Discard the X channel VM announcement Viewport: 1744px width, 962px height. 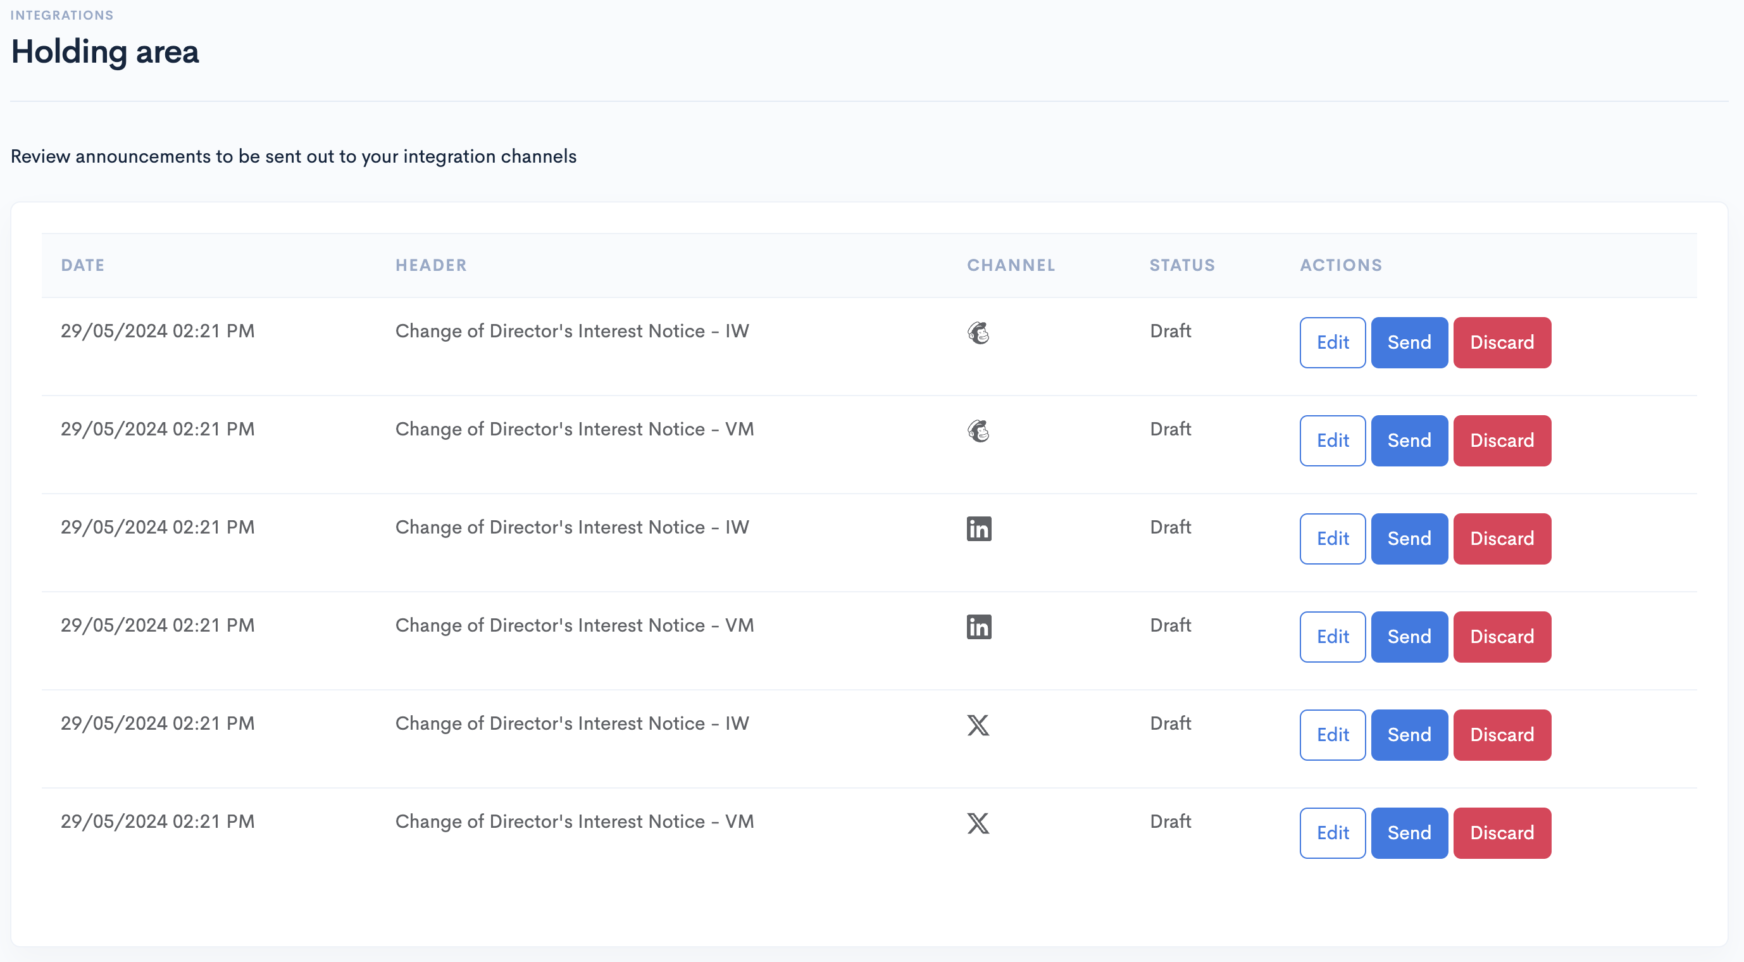pos(1502,834)
